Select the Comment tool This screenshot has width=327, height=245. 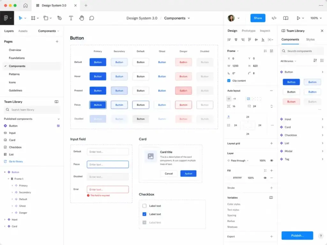pos(92,18)
